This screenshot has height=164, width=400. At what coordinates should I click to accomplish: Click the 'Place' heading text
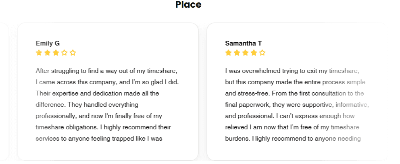[188, 5]
